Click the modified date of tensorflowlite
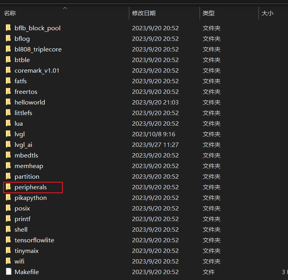Viewport: 288px width, 280px height. coord(155,240)
